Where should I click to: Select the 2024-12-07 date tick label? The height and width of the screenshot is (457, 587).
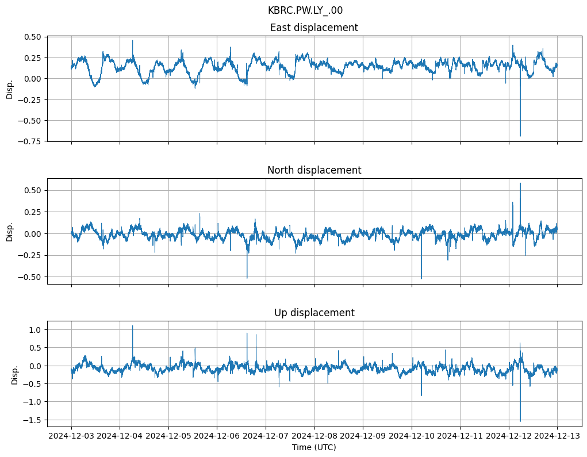(266, 436)
